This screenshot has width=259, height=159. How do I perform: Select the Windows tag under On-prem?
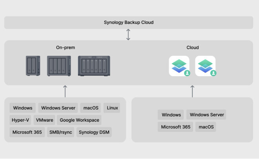[x=23, y=108]
